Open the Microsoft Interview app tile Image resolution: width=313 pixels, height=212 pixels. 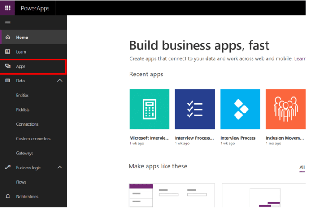click(149, 109)
